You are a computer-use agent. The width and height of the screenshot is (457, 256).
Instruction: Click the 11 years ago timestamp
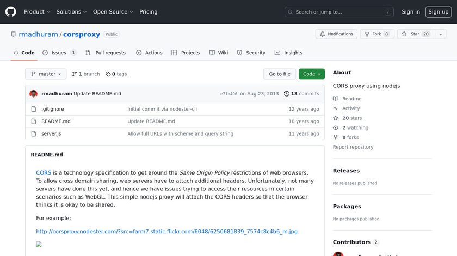pyautogui.click(x=304, y=133)
